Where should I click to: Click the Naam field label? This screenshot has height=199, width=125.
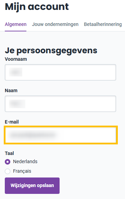tap(11, 90)
